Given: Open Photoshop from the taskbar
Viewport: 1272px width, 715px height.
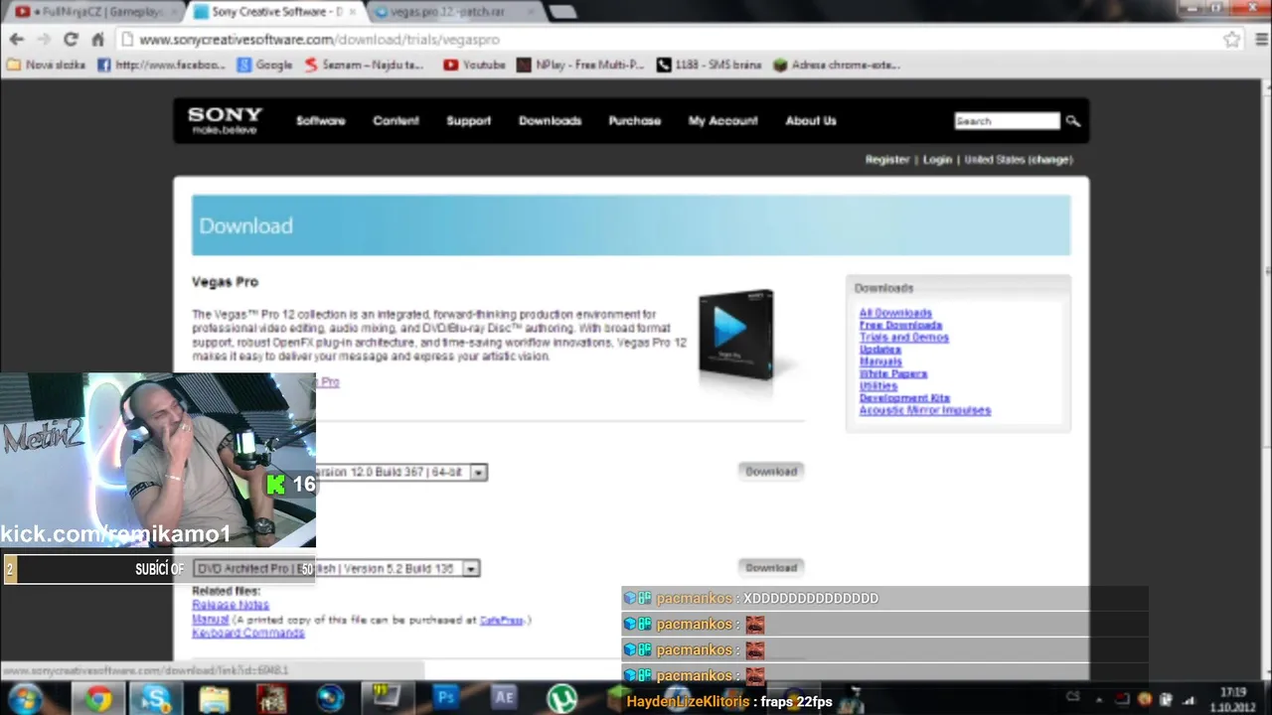Looking at the screenshot, I should tap(446, 698).
